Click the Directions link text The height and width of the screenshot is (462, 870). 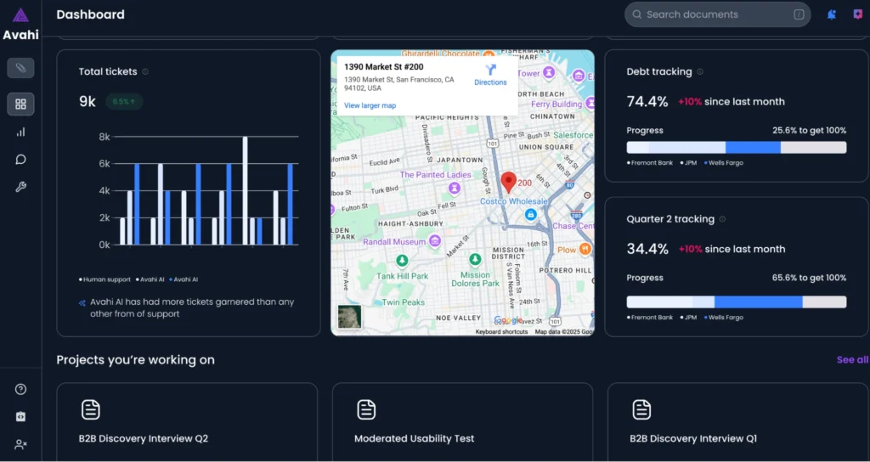[490, 82]
